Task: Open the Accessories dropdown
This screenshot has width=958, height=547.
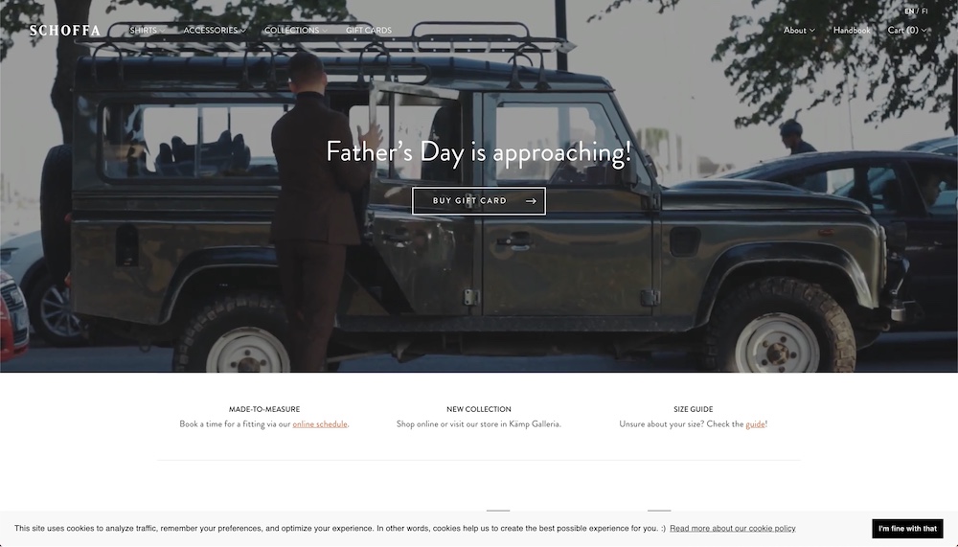Action: coord(215,30)
